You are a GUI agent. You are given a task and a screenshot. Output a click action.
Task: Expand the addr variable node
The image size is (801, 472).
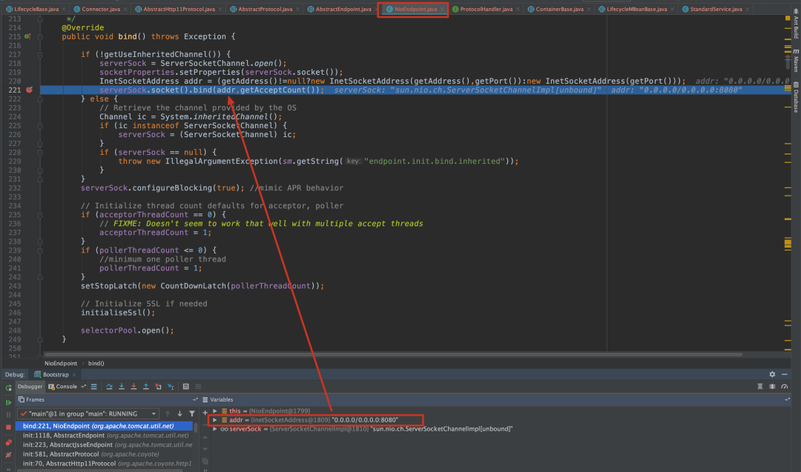pyautogui.click(x=215, y=420)
